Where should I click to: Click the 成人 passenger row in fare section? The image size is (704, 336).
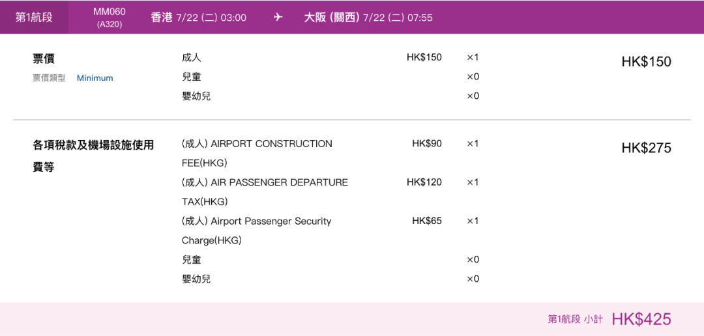click(x=191, y=57)
